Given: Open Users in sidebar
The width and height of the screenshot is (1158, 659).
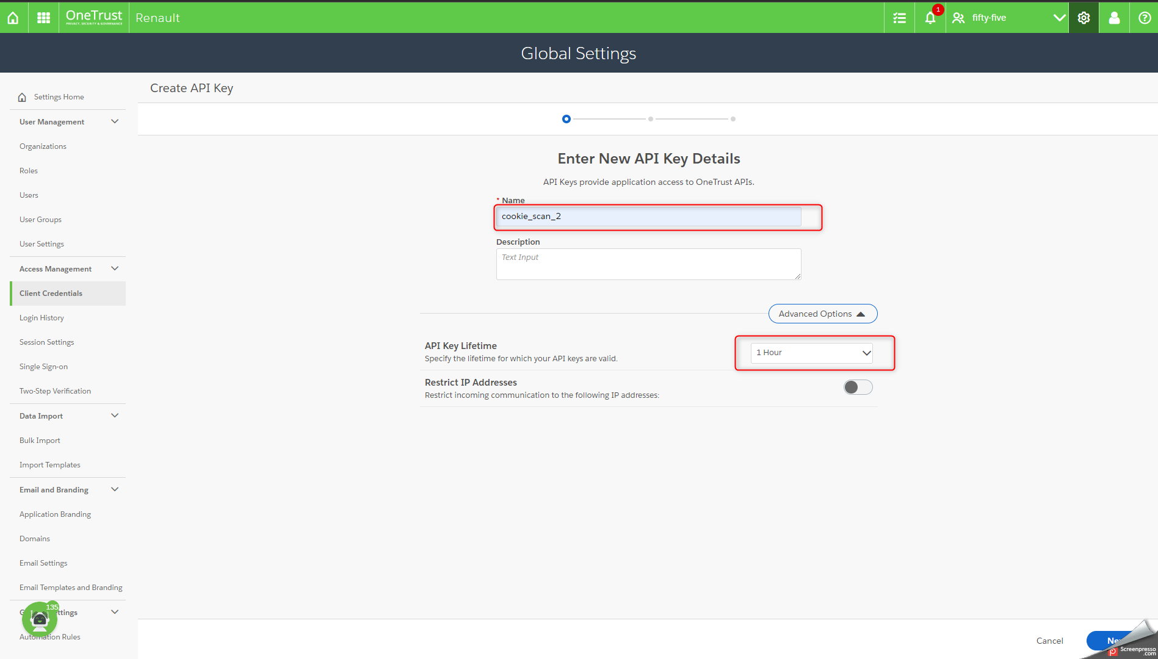Looking at the screenshot, I should 29,195.
